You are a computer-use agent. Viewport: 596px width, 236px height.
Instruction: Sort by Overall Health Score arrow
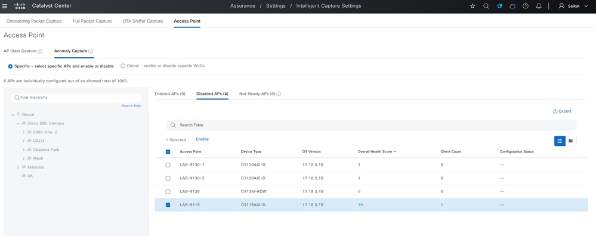(394, 152)
